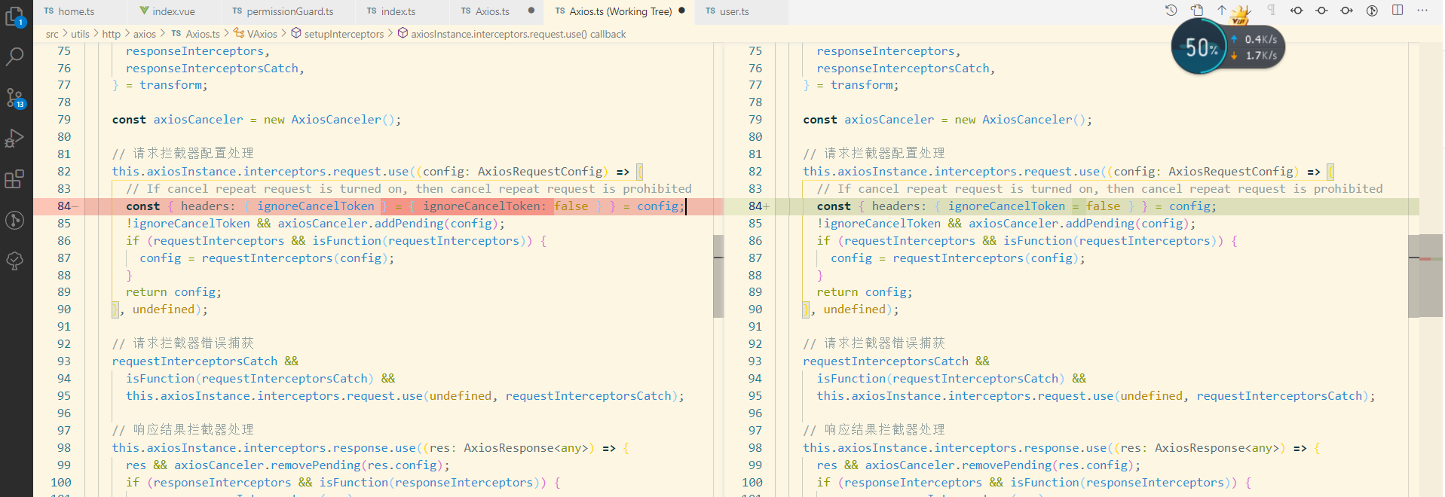Click the middle commit circle icon
The image size is (1445, 497).
1321,11
